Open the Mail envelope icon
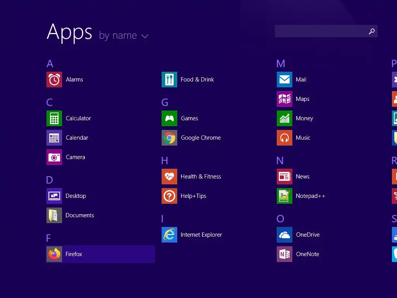This screenshot has width=397, height=298. point(285,80)
